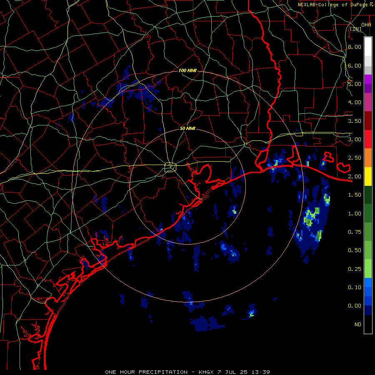Select the yellow 2.00 legend swatch
The width and height of the screenshot is (375, 375).
(x=368, y=176)
